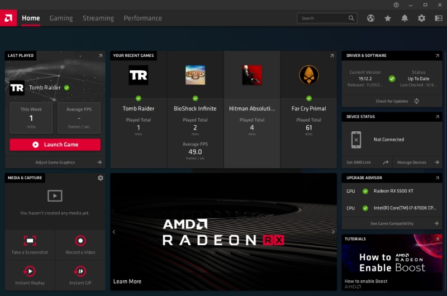Screen dimensions: 447x296
Task: Trigger Instant Replay
Action: point(30,275)
